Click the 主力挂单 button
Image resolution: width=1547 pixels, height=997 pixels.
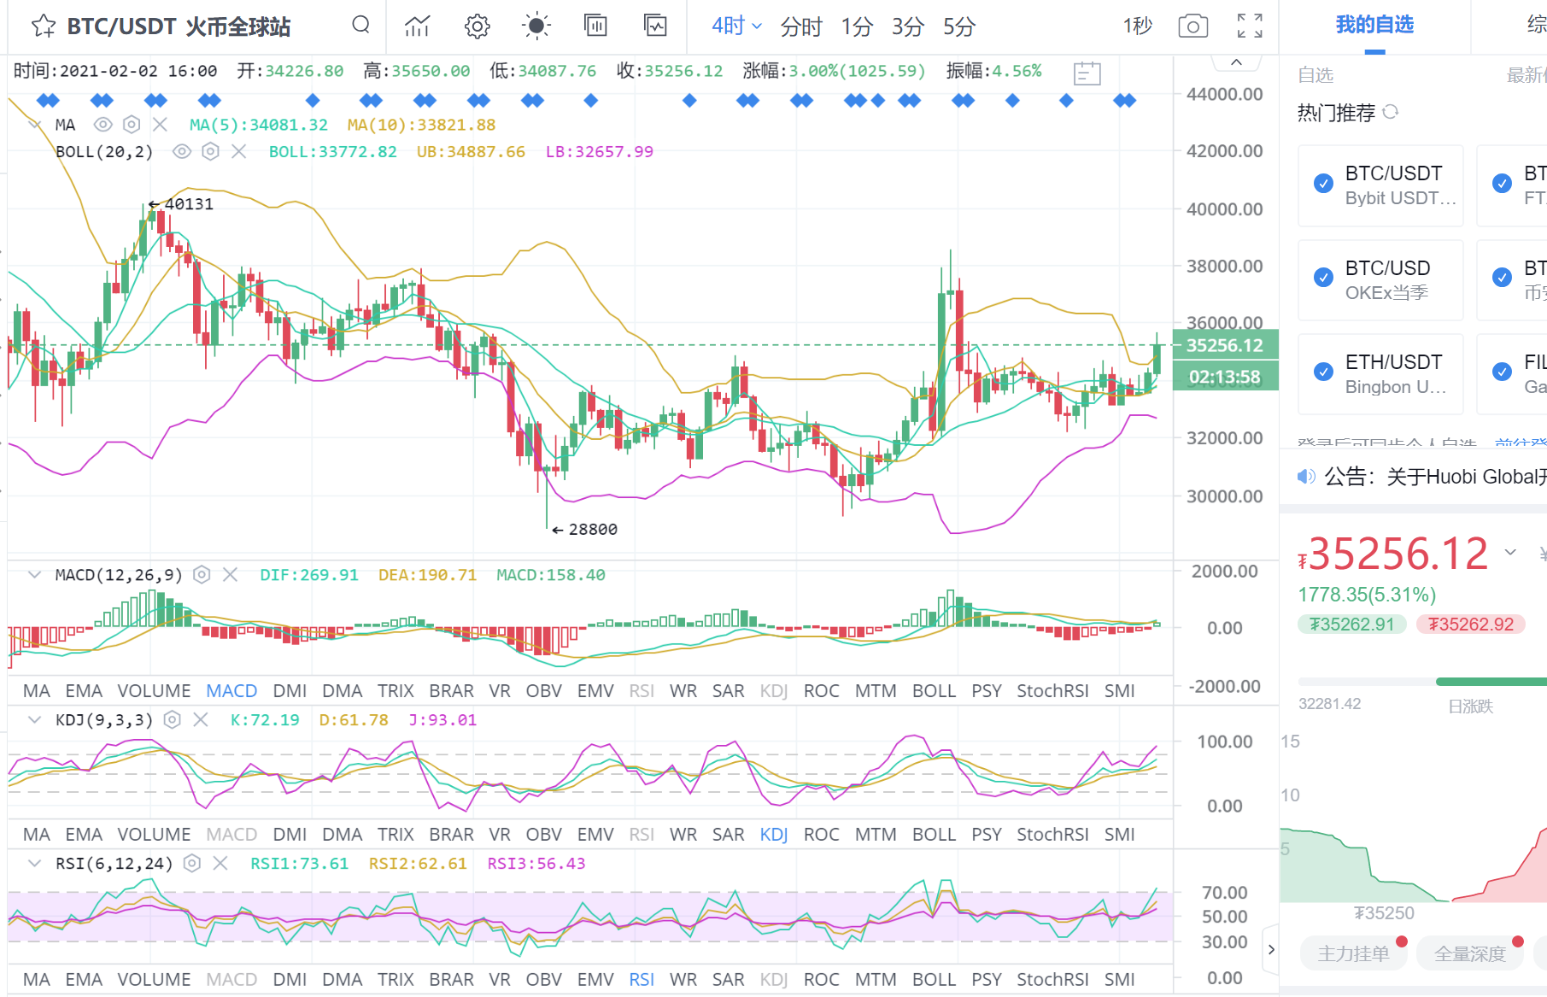tap(1353, 953)
